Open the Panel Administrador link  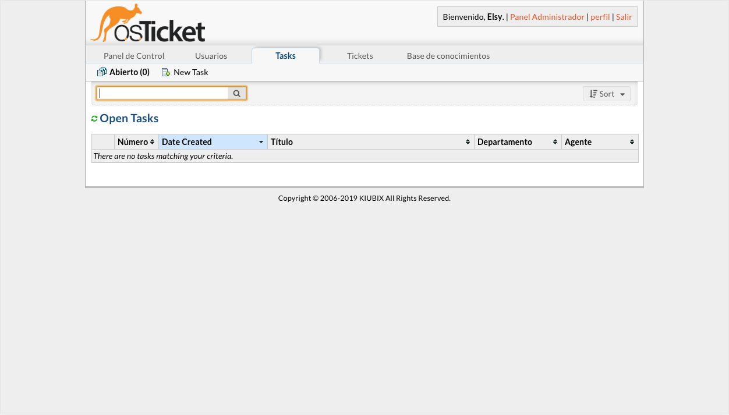point(547,17)
